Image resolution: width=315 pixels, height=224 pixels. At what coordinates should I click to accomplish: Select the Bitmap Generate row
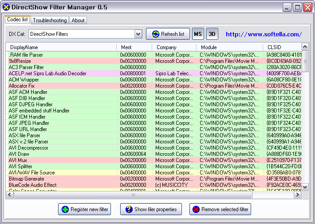154,179
